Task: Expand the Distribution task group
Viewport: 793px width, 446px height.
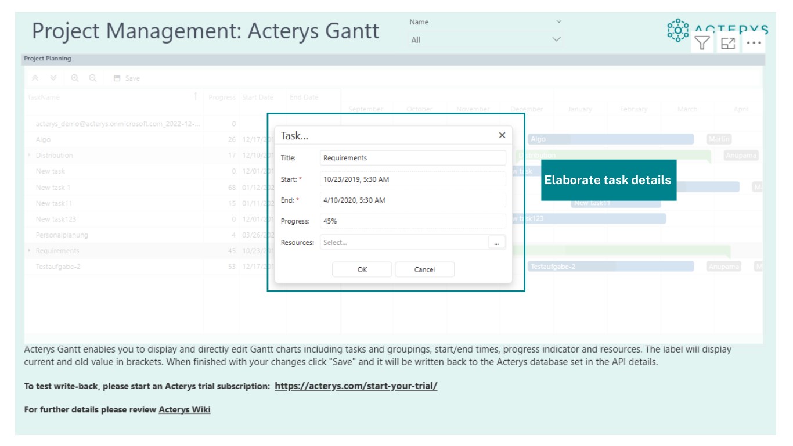Action: [29, 155]
